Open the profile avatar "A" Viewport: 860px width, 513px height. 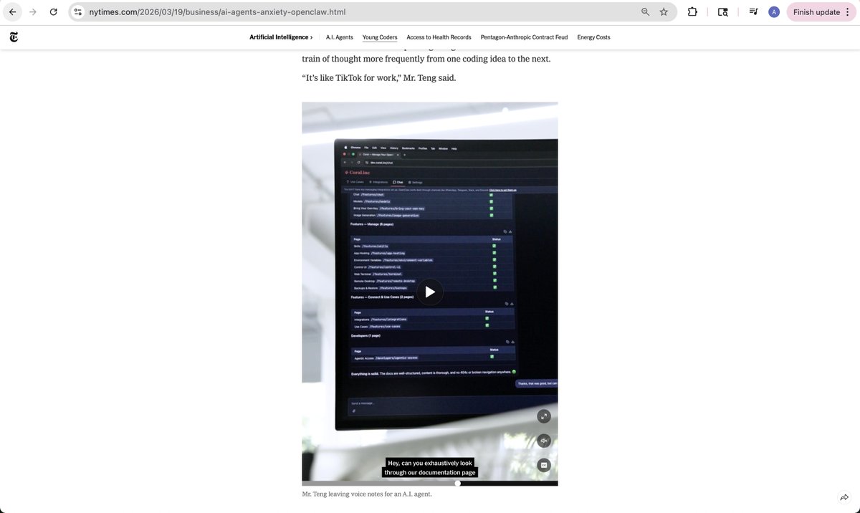click(x=774, y=12)
